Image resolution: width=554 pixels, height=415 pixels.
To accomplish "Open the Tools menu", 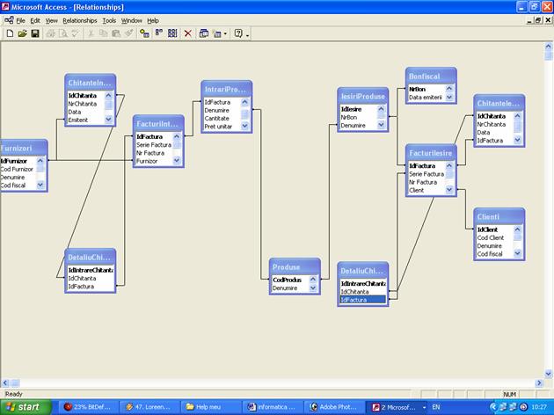I will tap(109, 19).
